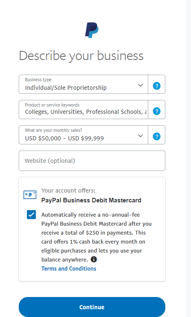The height and width of the screenshot is (317, 191).
Task: Open the Terms and Conditions link
Action: pyautogui.click(x=69, y=268)
